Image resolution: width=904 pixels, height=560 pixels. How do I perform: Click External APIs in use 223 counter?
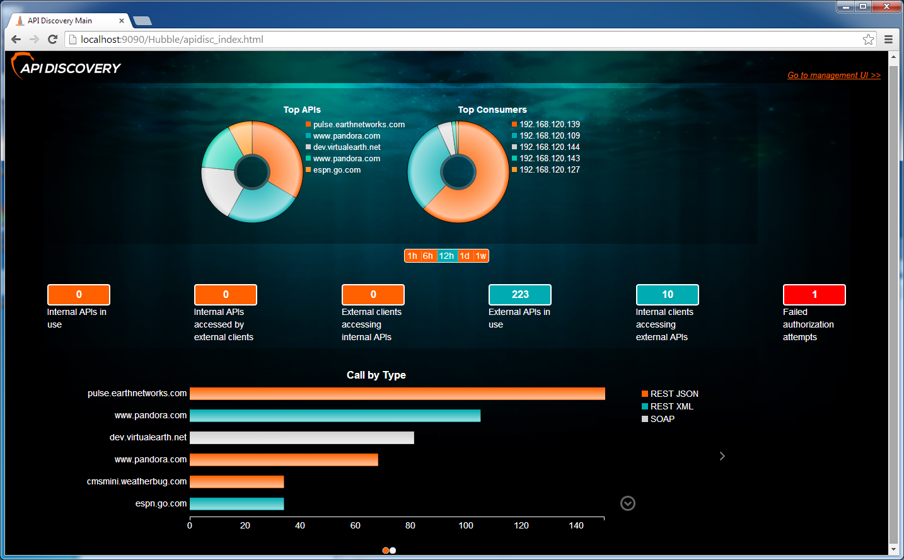coord(520,294)
